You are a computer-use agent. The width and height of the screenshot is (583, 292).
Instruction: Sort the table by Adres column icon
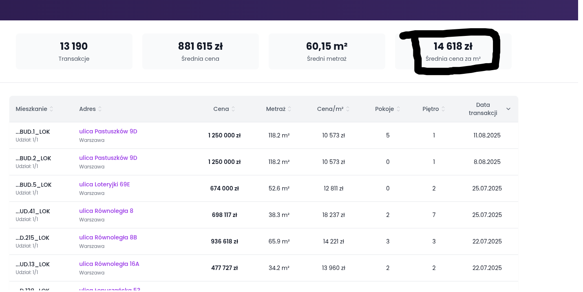click(100, 109)
